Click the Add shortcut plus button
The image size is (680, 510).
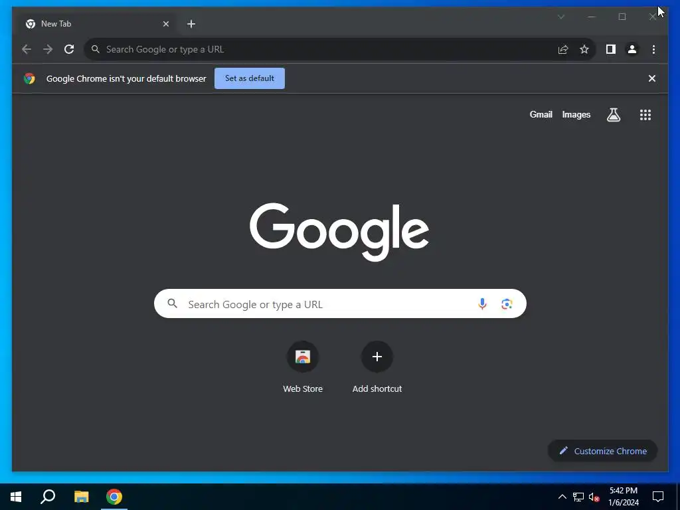coord(377,357)
